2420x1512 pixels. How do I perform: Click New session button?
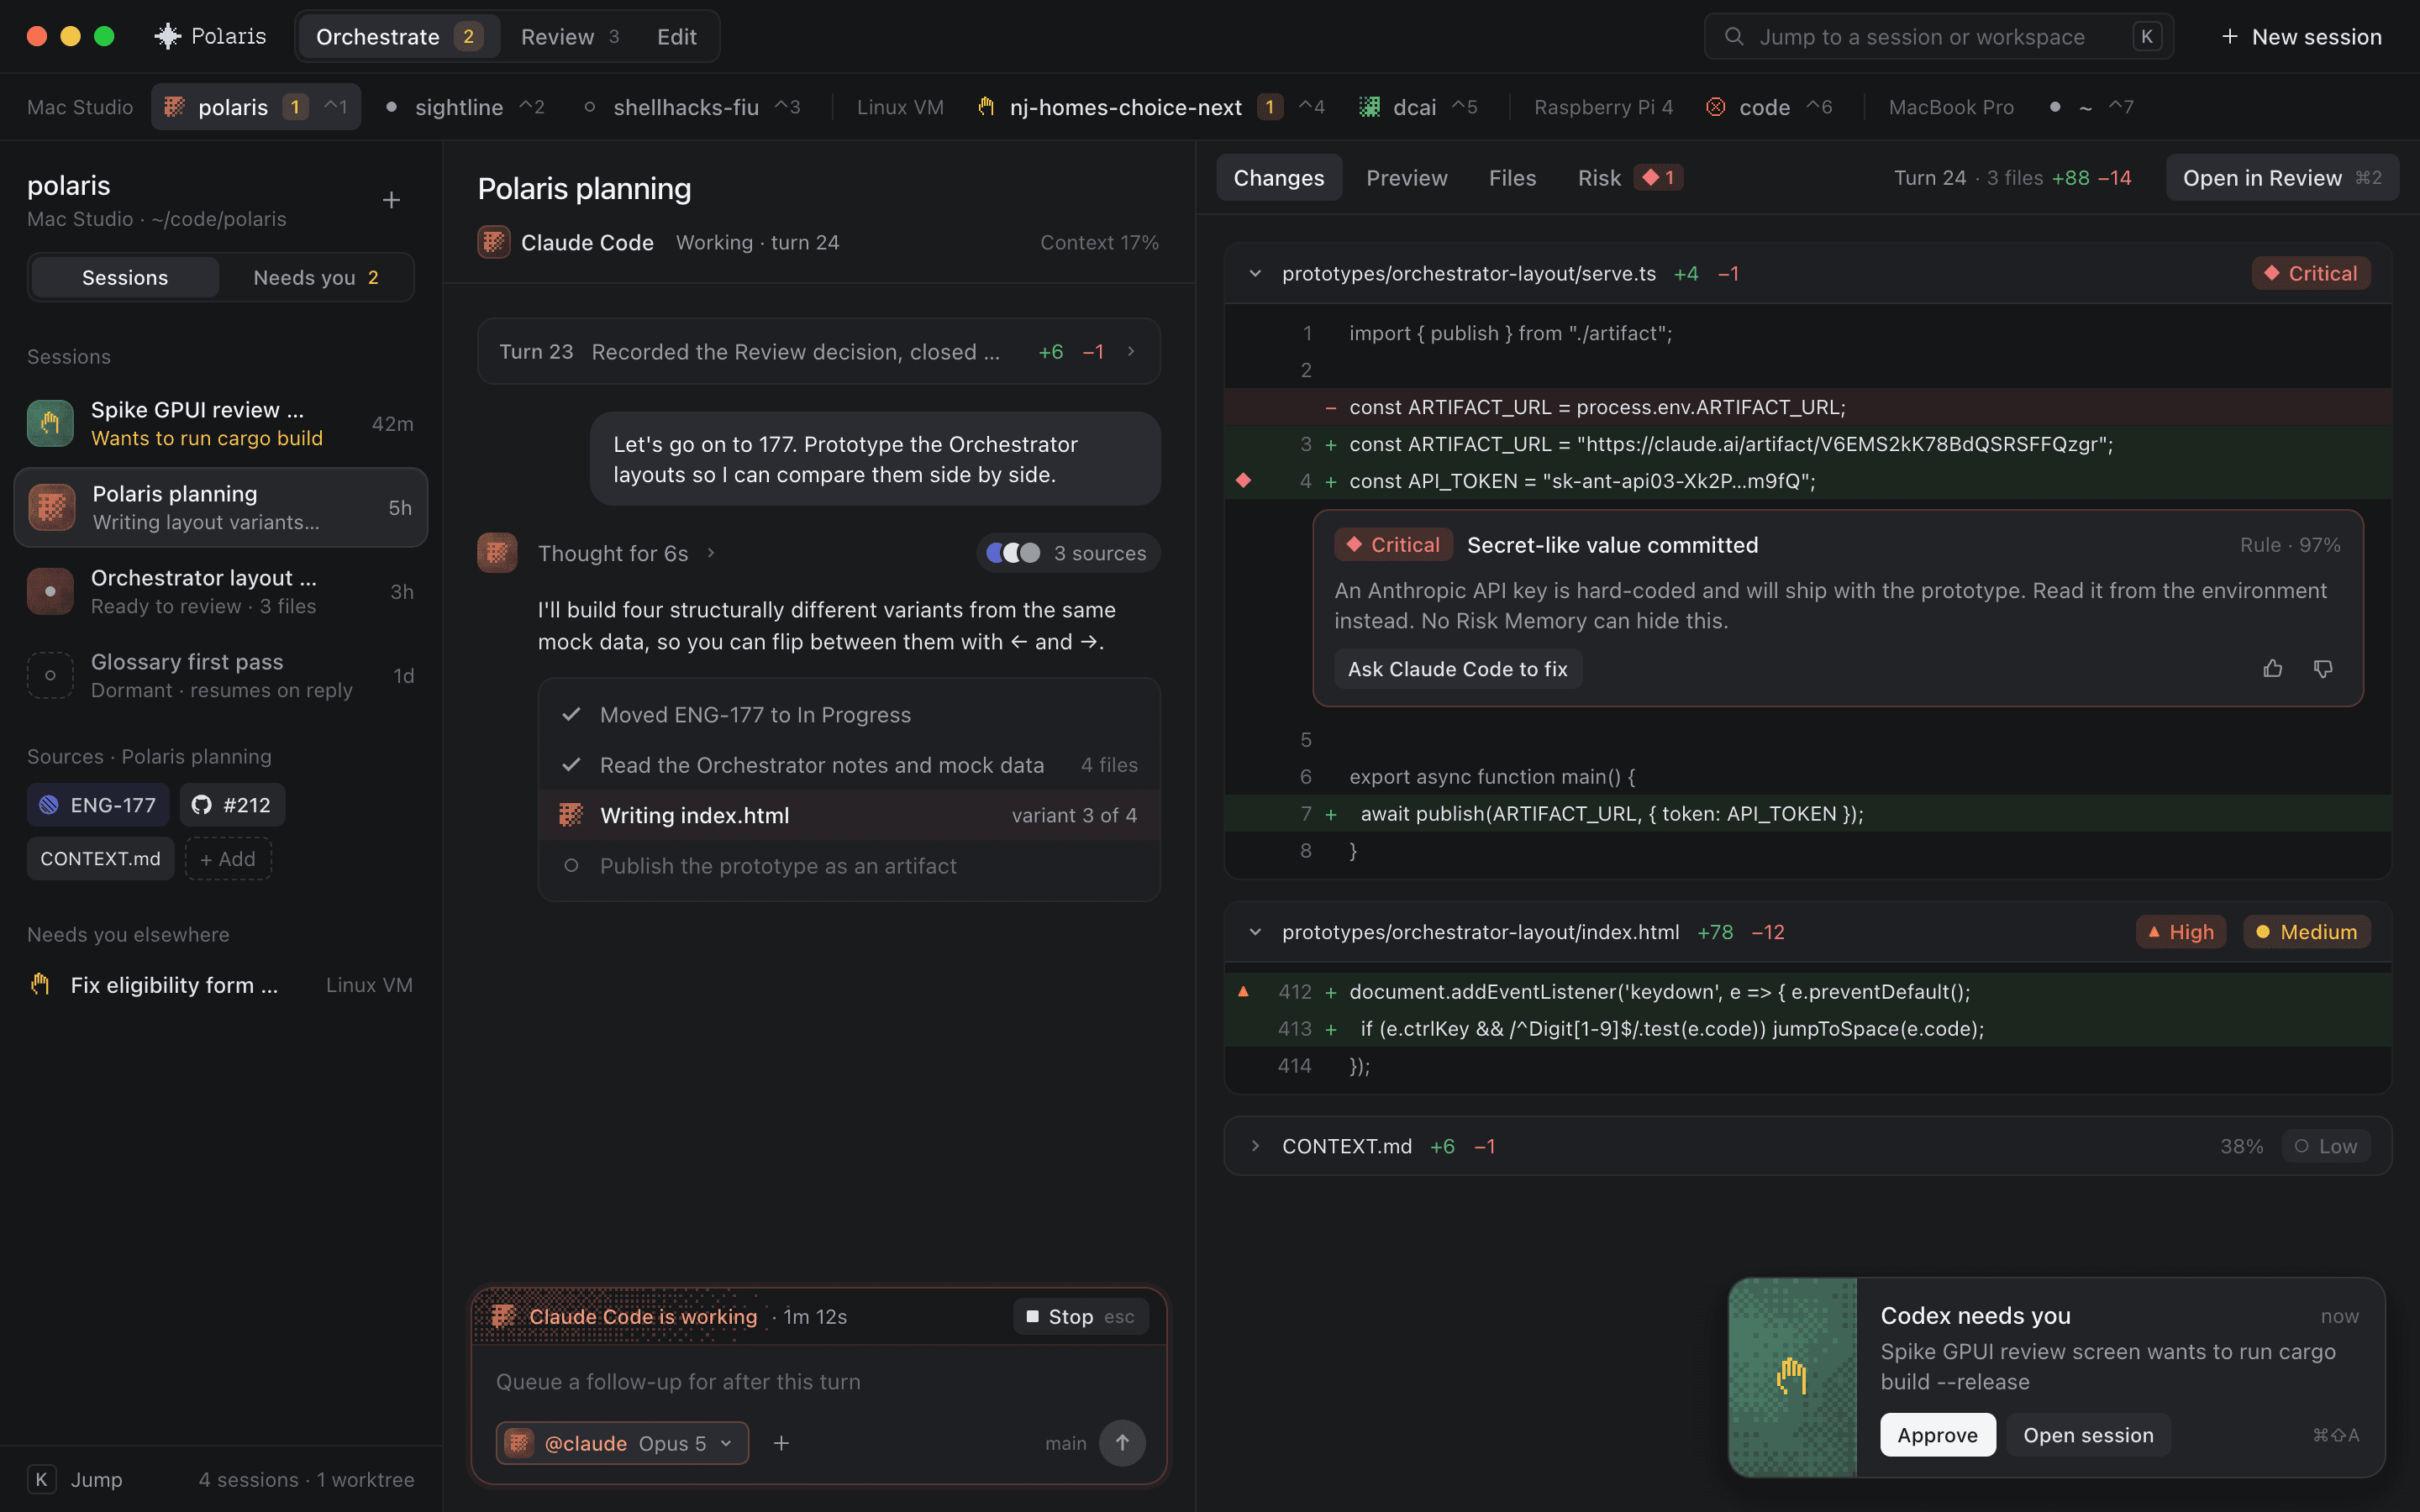(2301, 37)
